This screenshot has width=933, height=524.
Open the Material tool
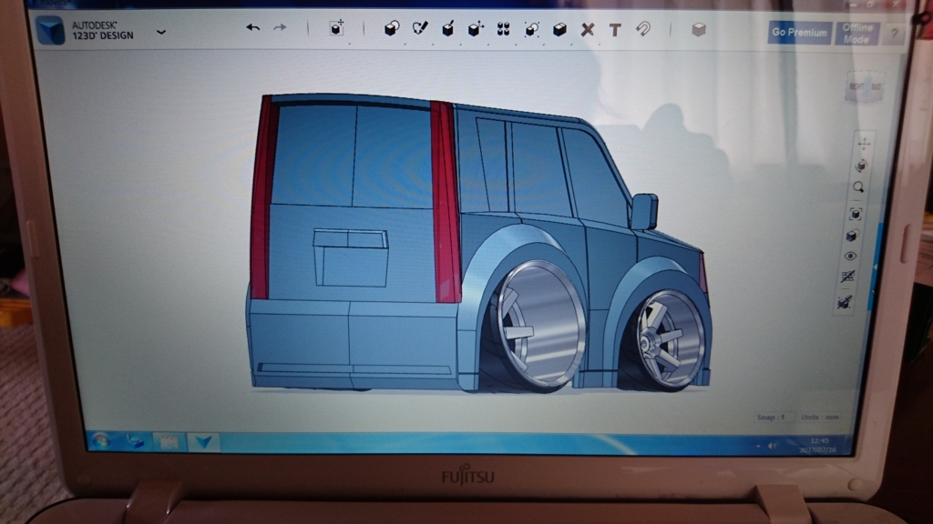pyautogui.click(x=699, y=29)
